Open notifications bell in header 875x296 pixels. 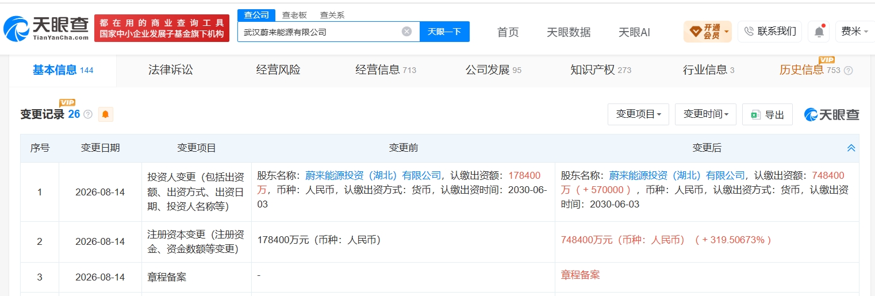click(819, 32)
